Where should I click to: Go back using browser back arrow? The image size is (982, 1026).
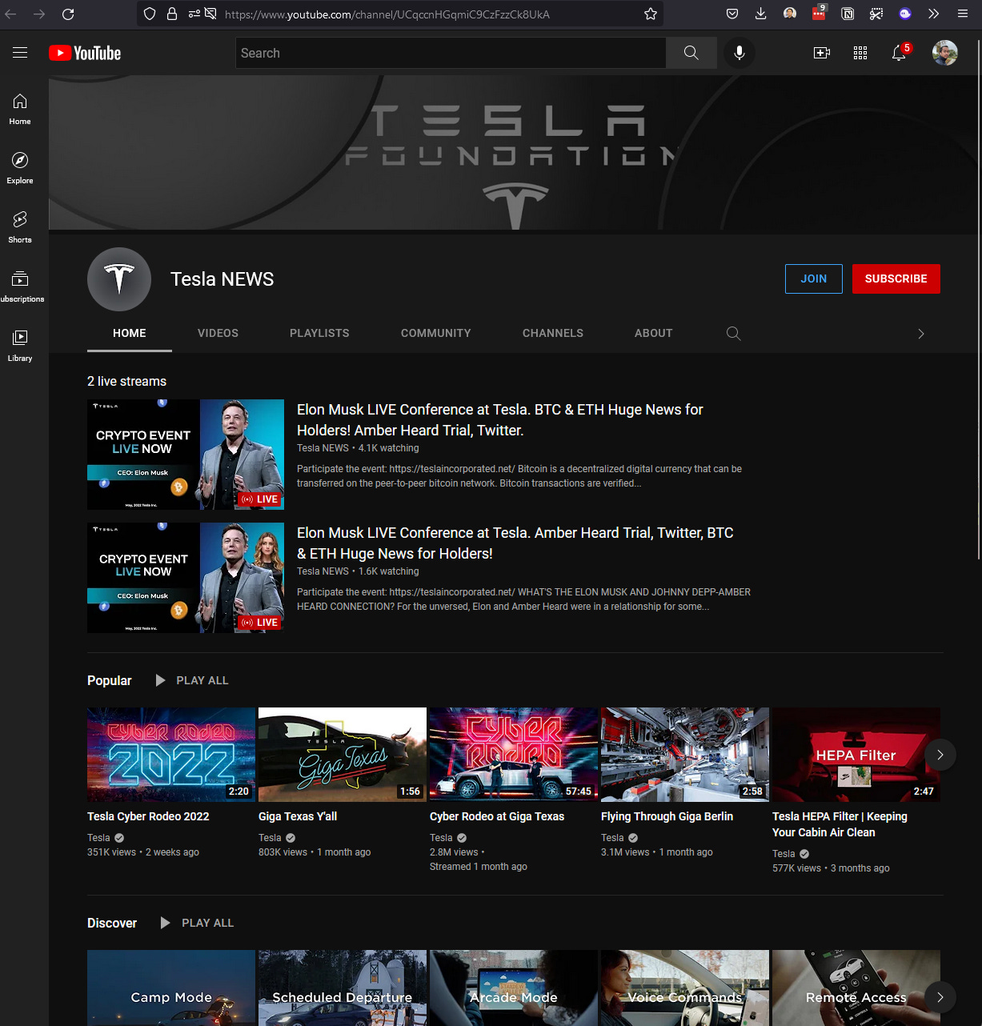[11, 14]
